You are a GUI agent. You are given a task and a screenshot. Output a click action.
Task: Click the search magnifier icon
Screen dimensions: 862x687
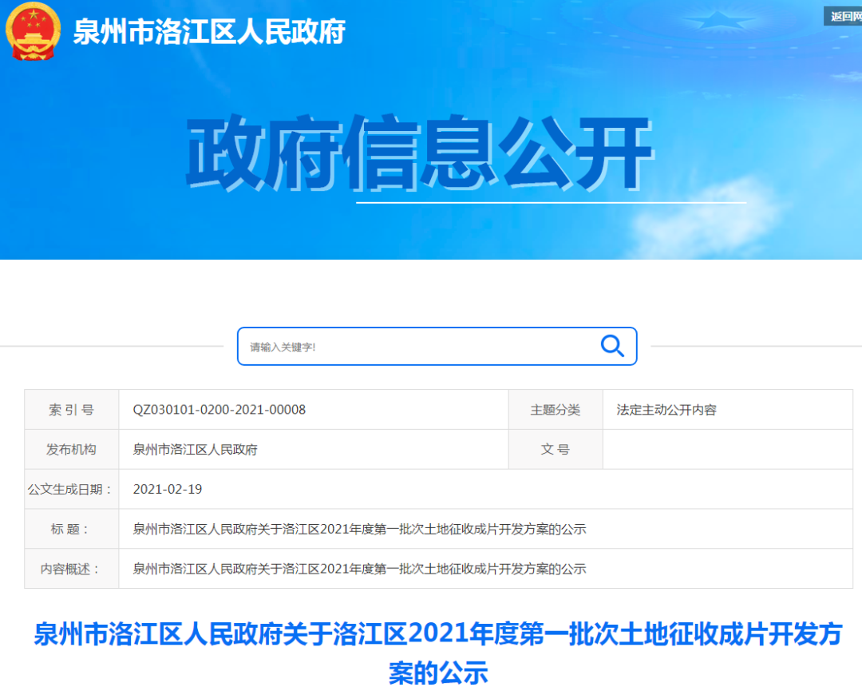[612, 346]
